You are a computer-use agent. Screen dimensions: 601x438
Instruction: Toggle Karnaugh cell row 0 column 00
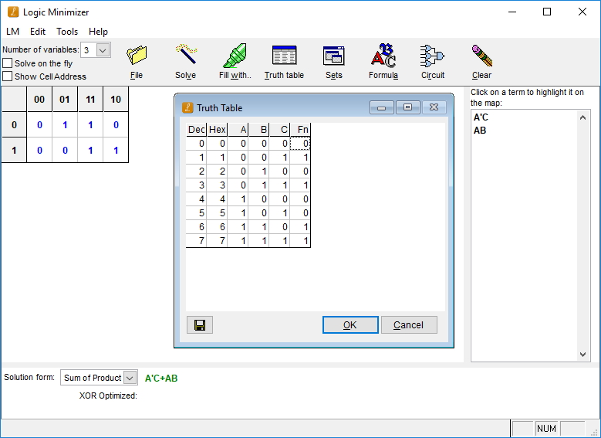[x=39, y=125]
